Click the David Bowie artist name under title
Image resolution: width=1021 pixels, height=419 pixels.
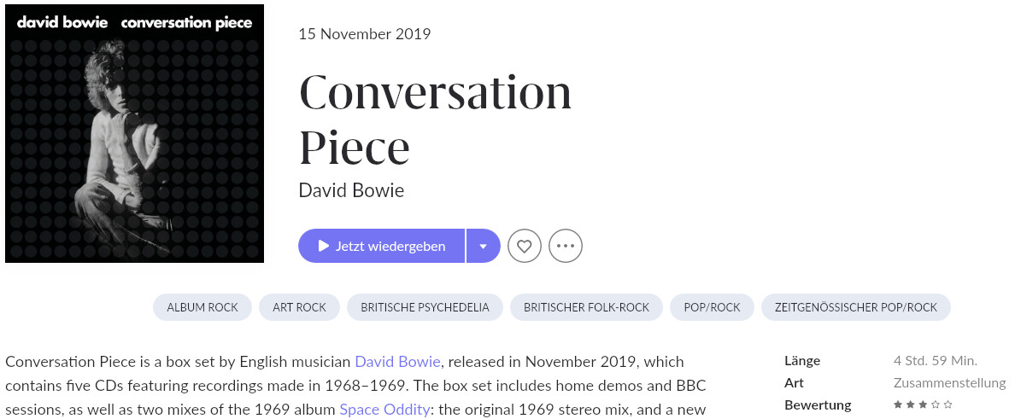click(351, 190)
